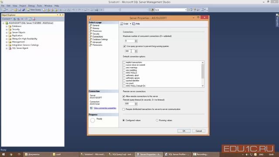Toggle Use query governor checkbox
279x157 pixels.
pyautogui.click(x=124, y=46)
